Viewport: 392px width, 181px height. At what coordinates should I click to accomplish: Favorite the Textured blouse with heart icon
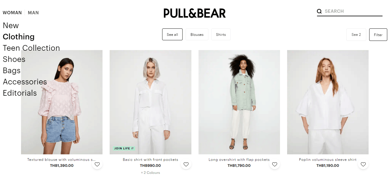pos(97,164)
